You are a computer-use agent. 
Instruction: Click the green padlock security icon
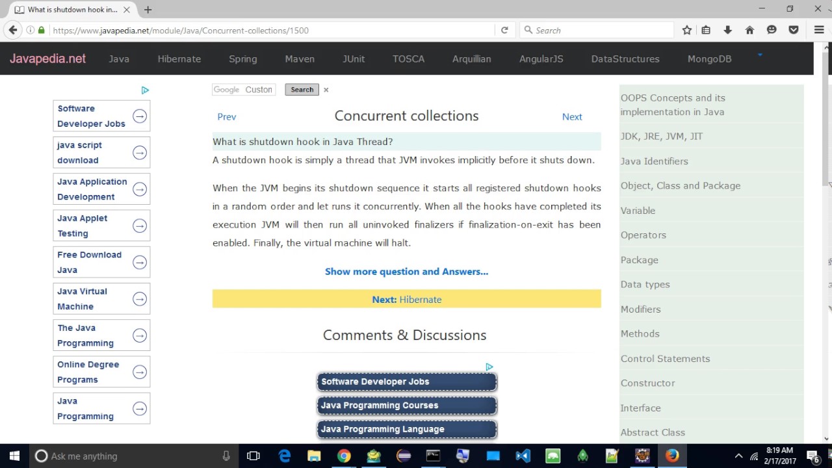(x=42, y=30)
